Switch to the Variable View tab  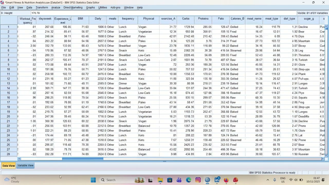pyautogui.click(x=25, y=165)
